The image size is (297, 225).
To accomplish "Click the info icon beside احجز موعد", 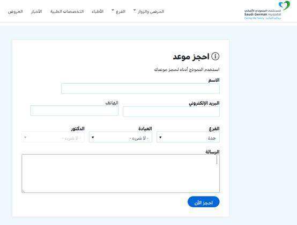I will (215, 56).
